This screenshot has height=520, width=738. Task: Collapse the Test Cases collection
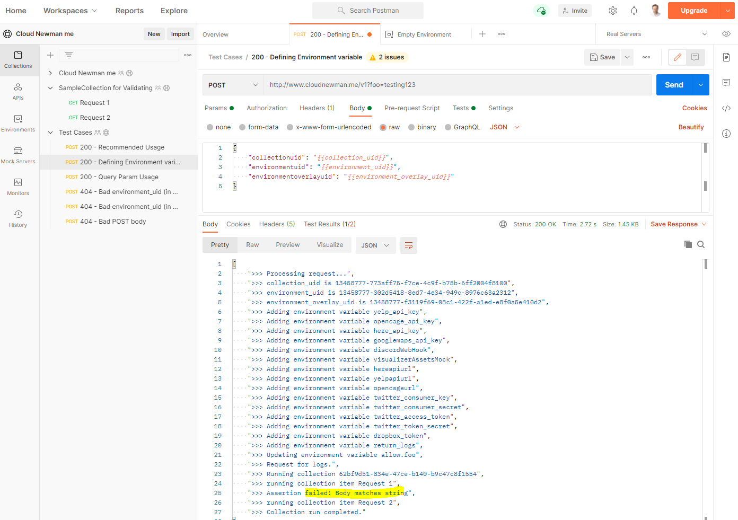tap(50, 133)
